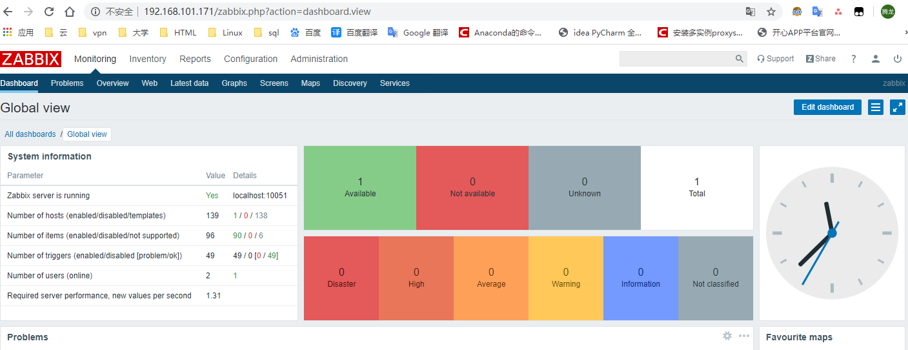The height and width of the screenshot is (350, 908).
Task: Click the Not classified severity tile
Action: coord(716,278)
